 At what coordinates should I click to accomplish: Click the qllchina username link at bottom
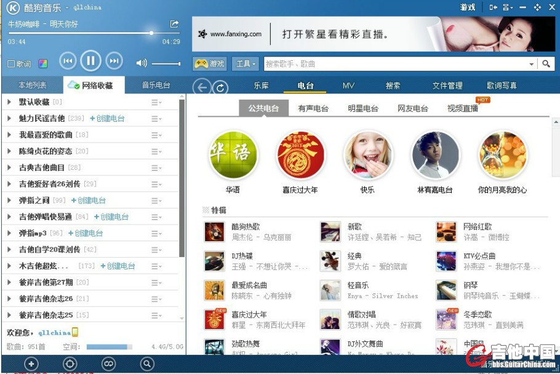(x=54, y=333)
